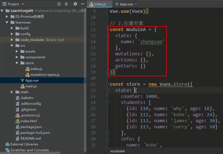Viewport: 223px width, 154px height.
Task: Click on counter value 1000
Action: (151, 96)
